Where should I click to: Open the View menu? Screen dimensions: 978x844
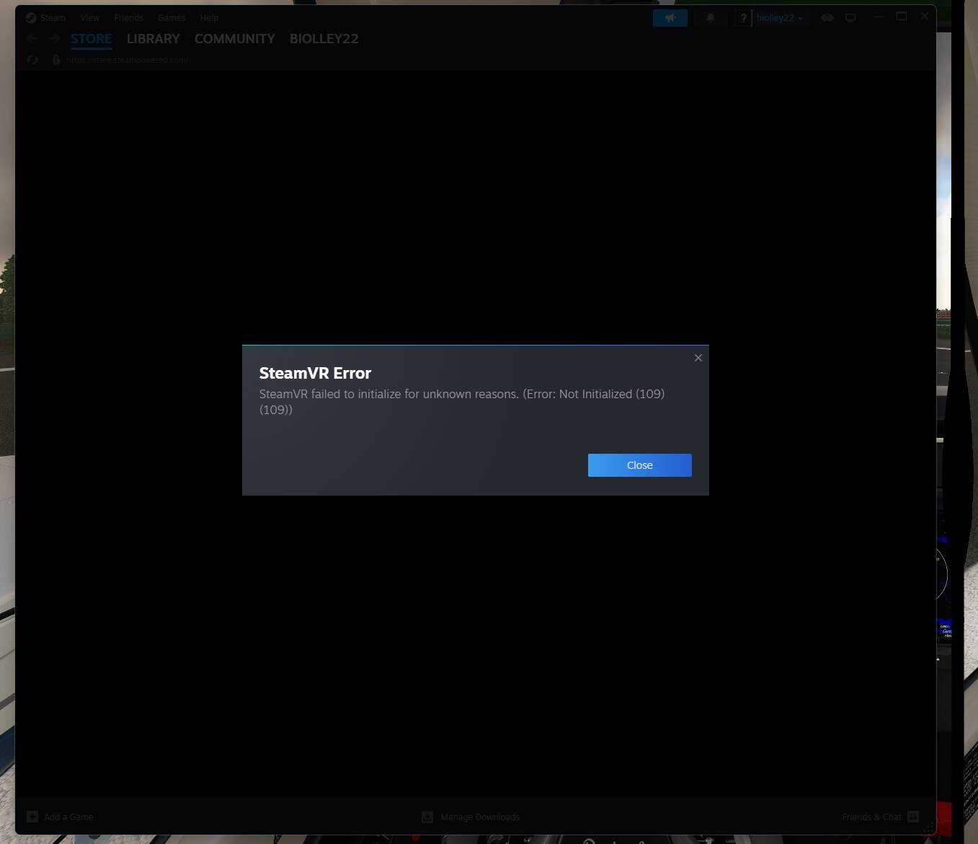(x=89, y=17)
